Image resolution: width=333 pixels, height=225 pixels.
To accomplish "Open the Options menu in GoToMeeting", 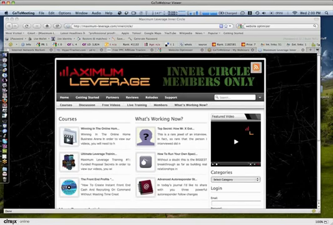I will click(64, 13).
